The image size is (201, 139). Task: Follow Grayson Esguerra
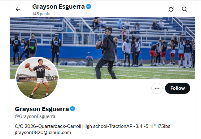[177, 88]
